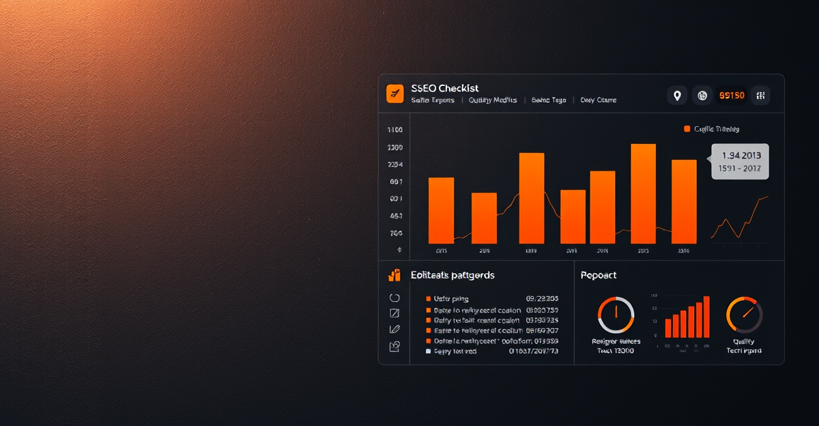Select the pencil icon in sidebar
819x426 pixels.
pyautogui.click(x=394, y=329)
